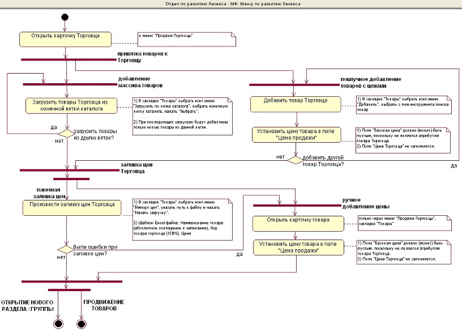Select the 'Добавить товар Торговца' activity
The image size is (462, 333).
tap(296, 101)
